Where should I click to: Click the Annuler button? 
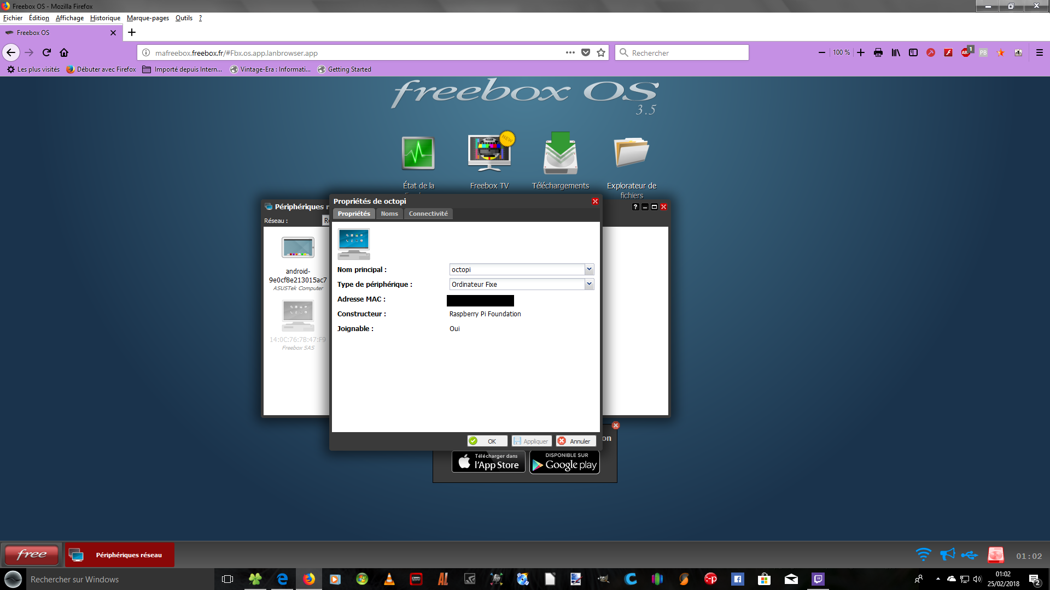click(575, 441)
